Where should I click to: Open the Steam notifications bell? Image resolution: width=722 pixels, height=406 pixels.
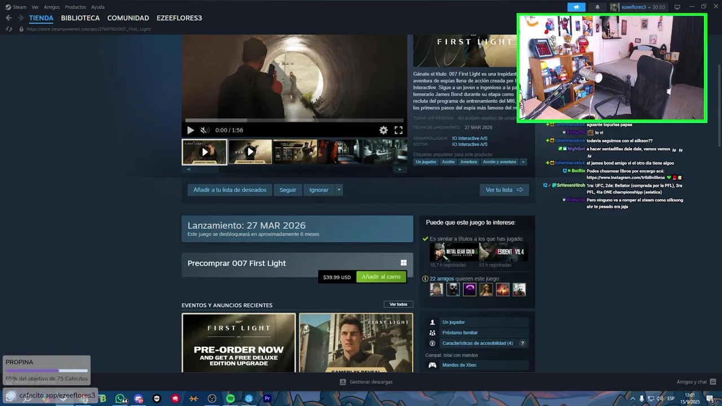597,7
